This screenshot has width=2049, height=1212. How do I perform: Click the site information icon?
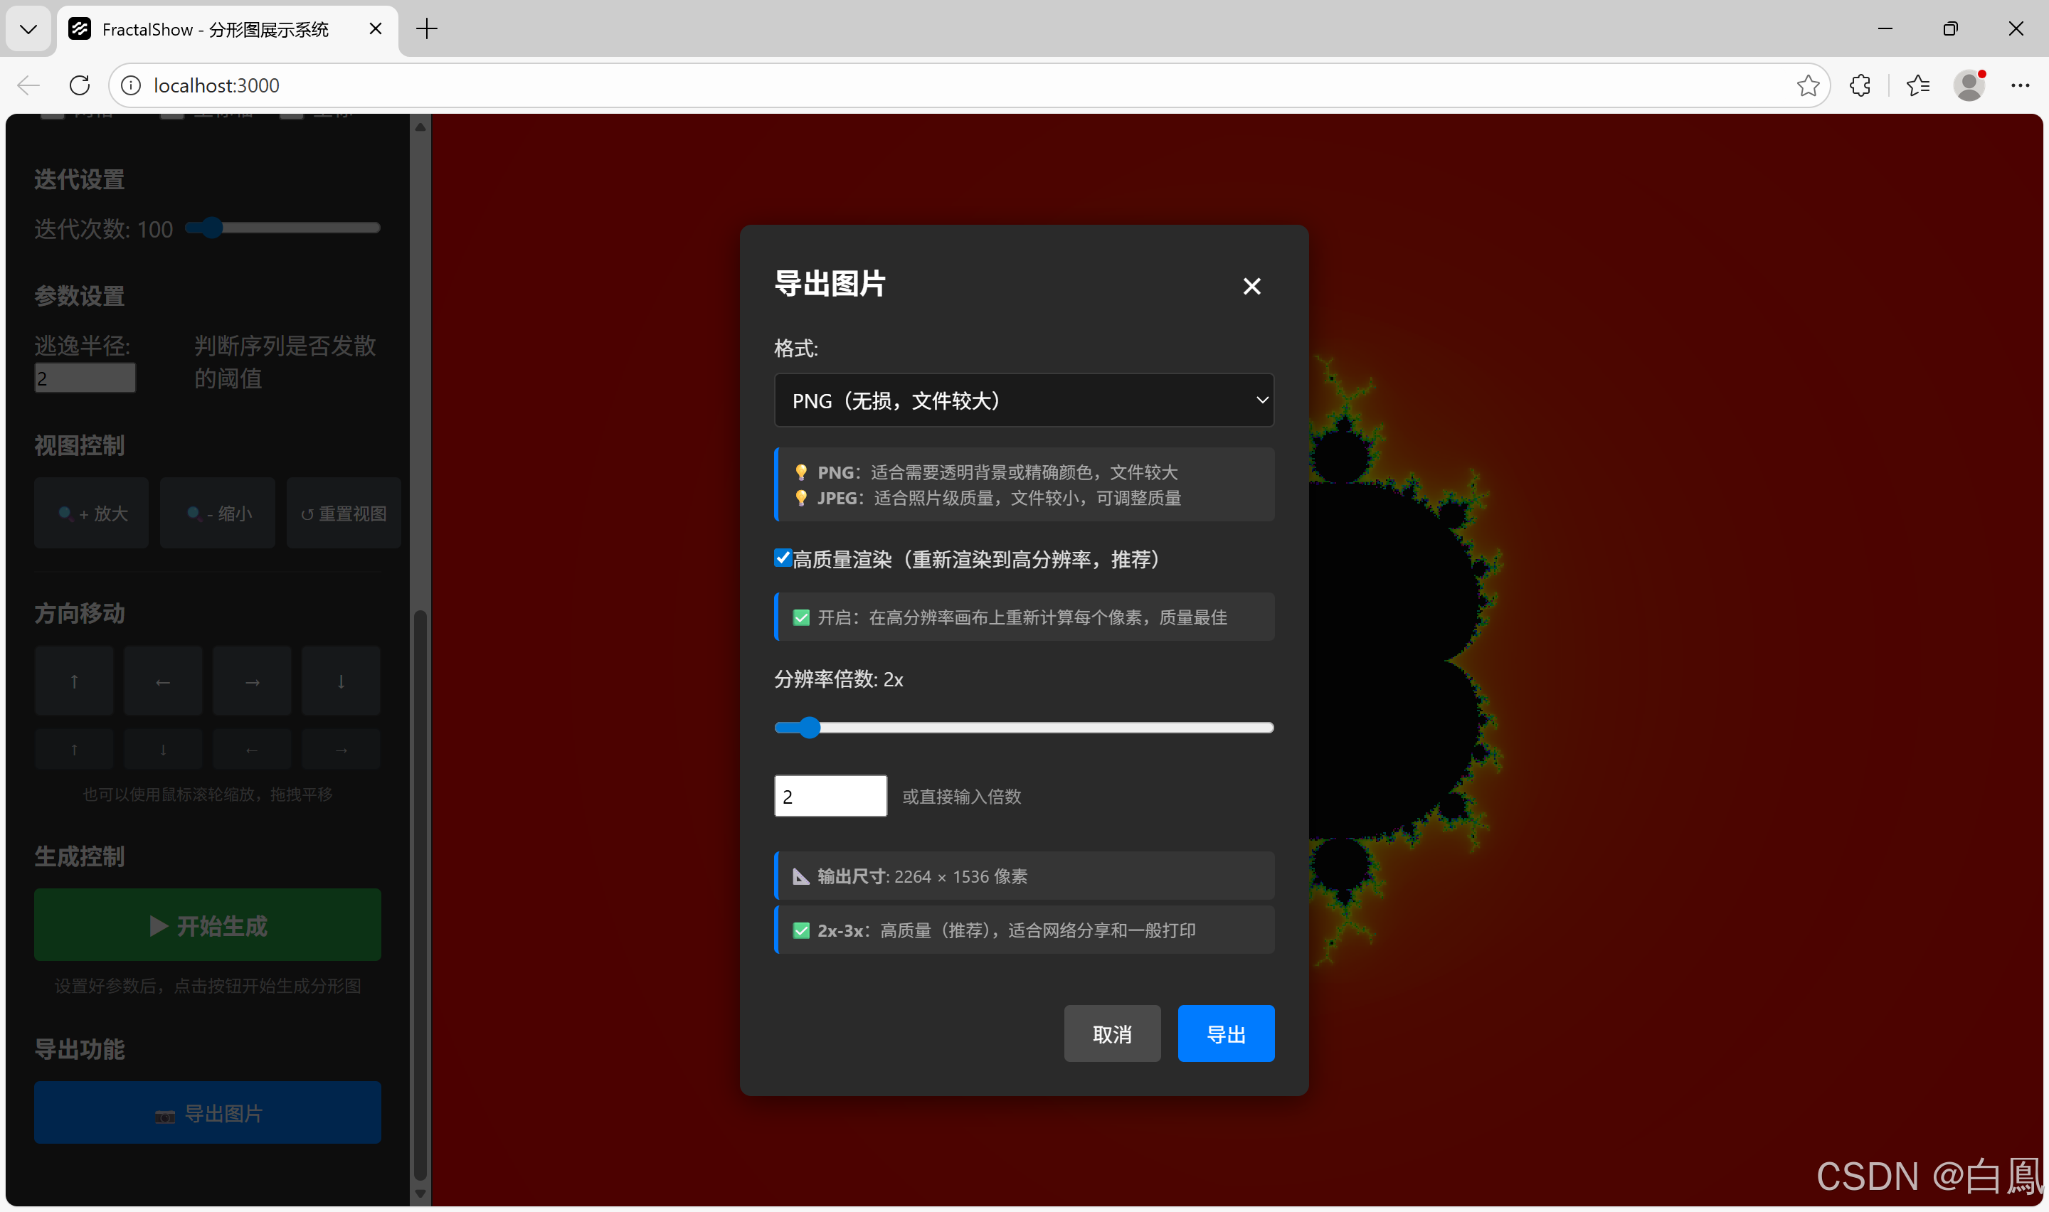[x=131, y=85]
